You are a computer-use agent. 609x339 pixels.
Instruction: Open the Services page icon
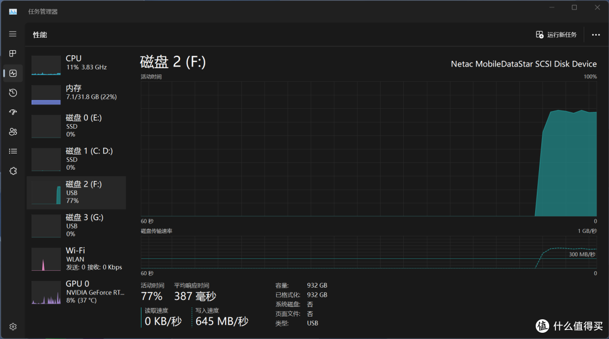coord(13,171)
